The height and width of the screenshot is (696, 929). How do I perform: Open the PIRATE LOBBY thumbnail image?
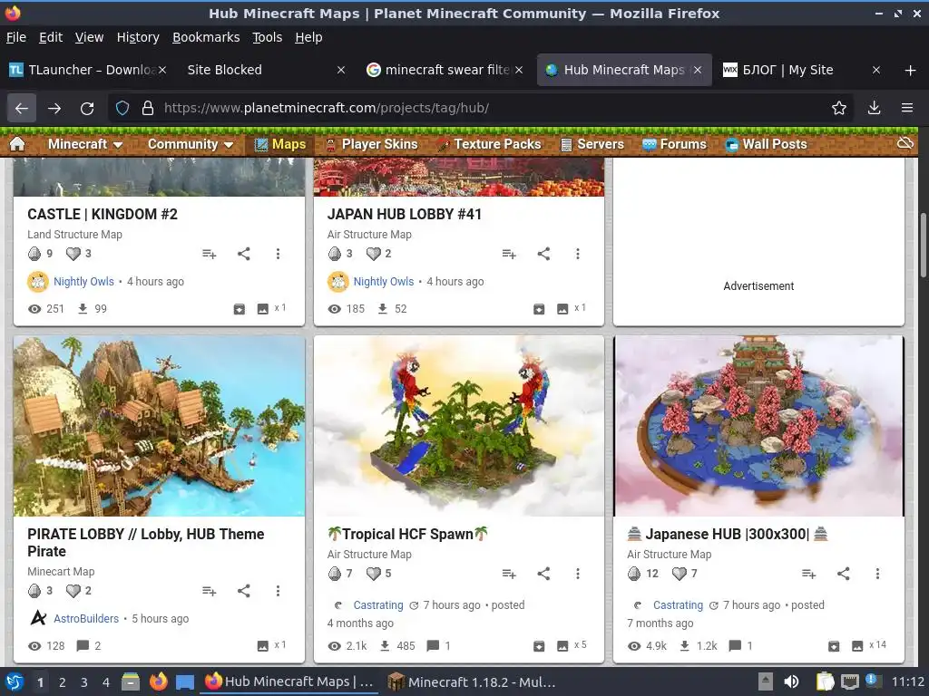[x=159, y=426]
